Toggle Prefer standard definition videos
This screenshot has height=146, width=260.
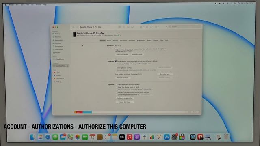coord(117,85)
